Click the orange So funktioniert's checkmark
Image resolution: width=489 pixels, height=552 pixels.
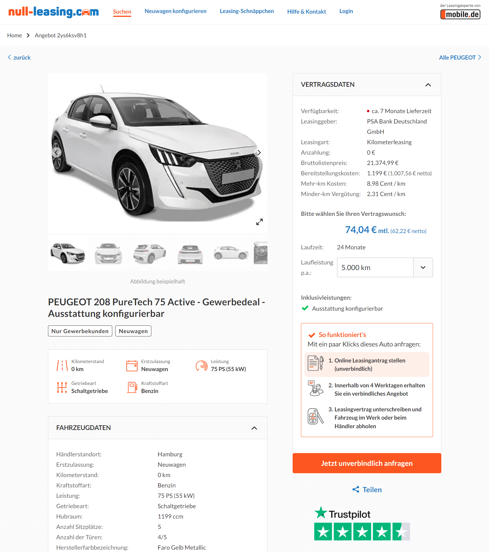[x=312, y=335]
